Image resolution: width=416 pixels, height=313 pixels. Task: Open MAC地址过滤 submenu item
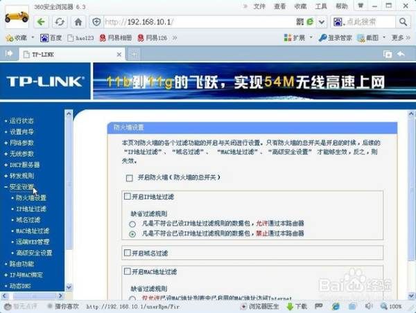(33, 231)
